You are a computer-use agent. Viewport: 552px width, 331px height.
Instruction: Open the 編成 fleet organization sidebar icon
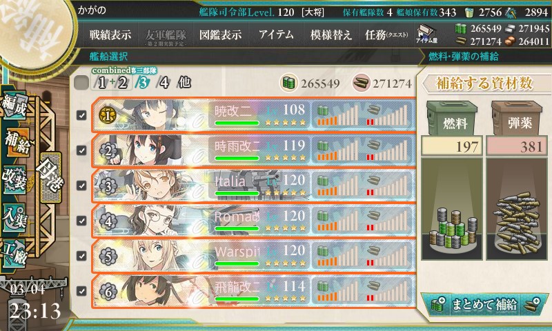14,106
